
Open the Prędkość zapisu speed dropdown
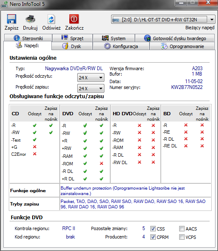91,89
